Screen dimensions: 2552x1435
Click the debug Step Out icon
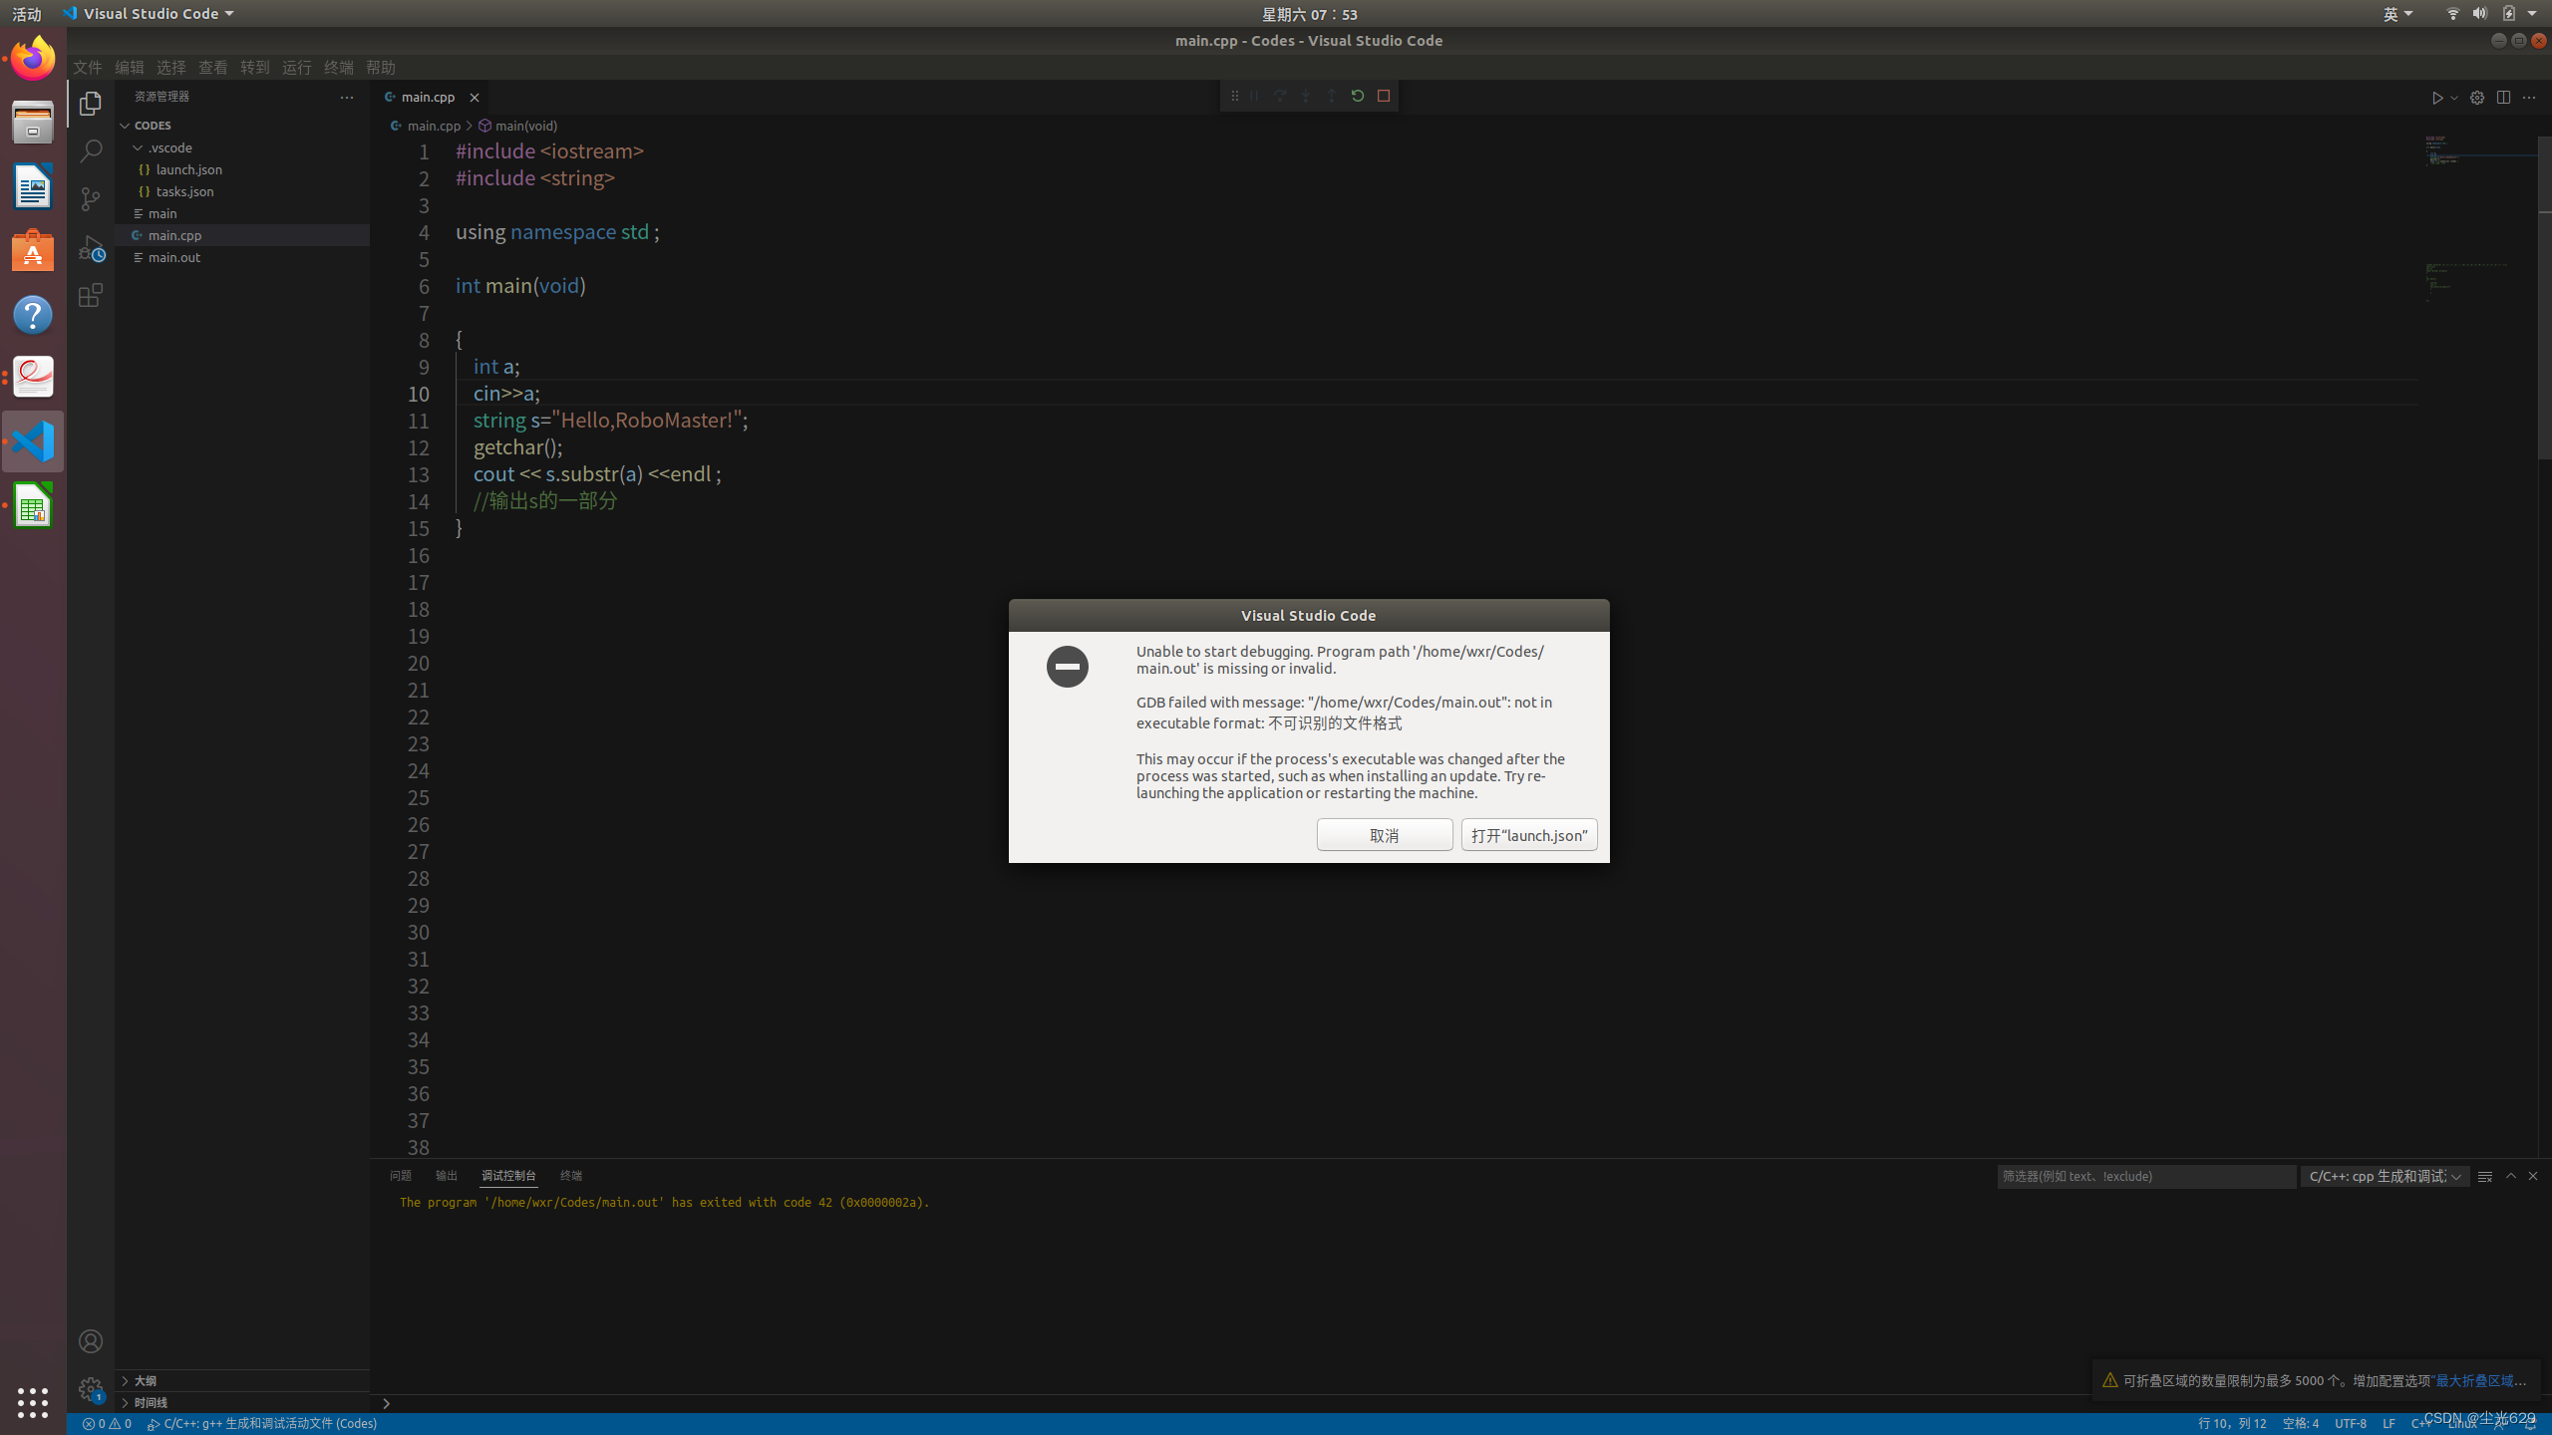1332,96
